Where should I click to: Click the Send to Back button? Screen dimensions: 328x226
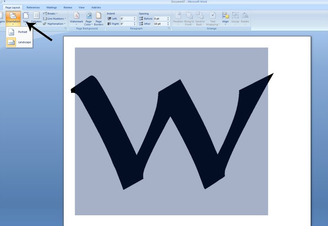pyautogui.click(x=200, y=19)
